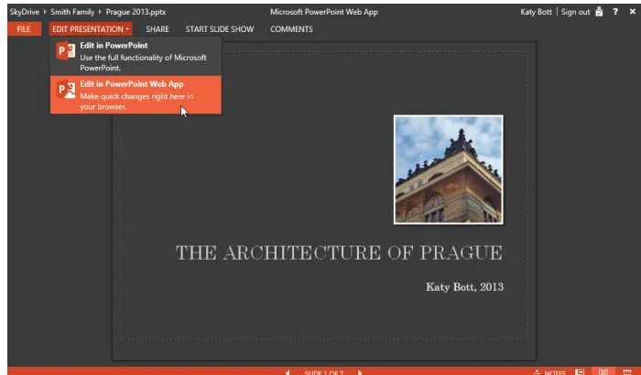Click the Prague building photo
This screenshot has height=375, width=641.
[x=449, y=169]
